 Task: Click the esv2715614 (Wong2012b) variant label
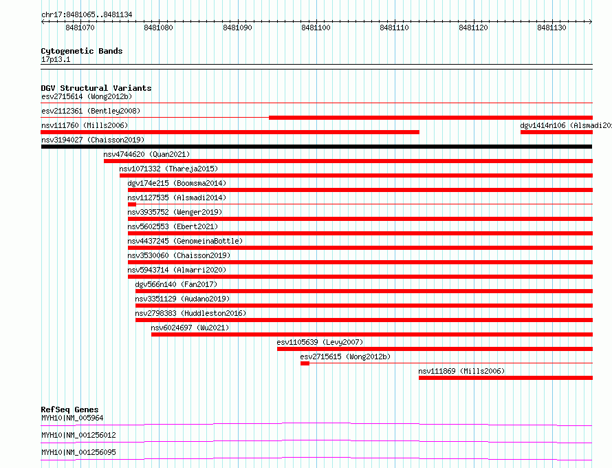pyautogui.click(x=87, y=96)
